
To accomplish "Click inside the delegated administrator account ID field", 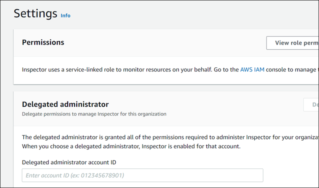I will [x=142, y=175].
